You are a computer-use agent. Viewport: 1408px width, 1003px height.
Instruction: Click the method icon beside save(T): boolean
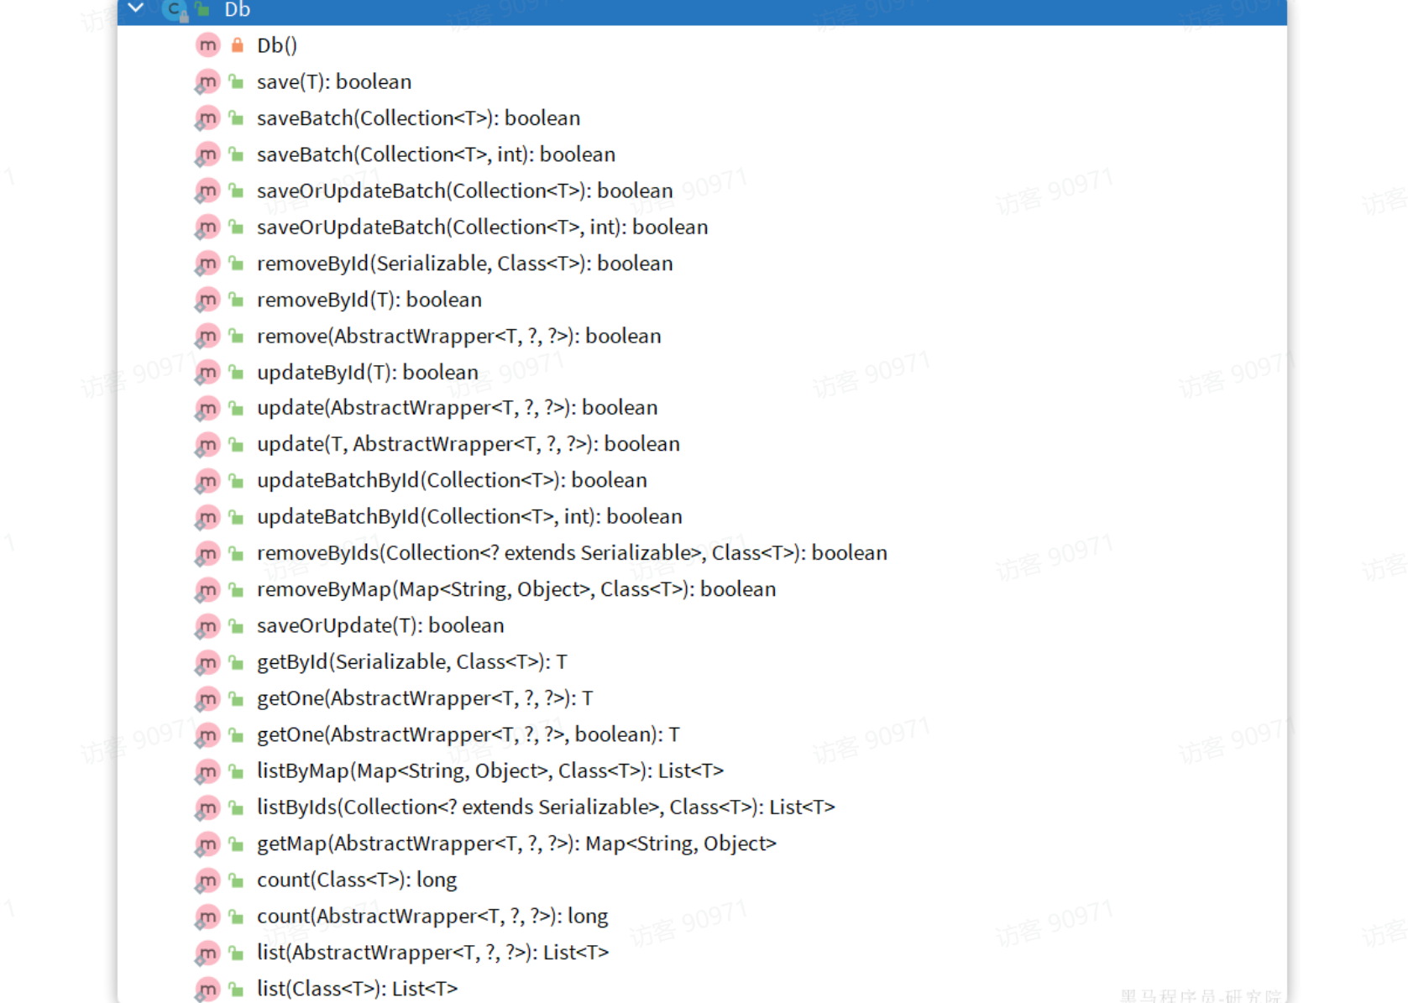point(207,81)
